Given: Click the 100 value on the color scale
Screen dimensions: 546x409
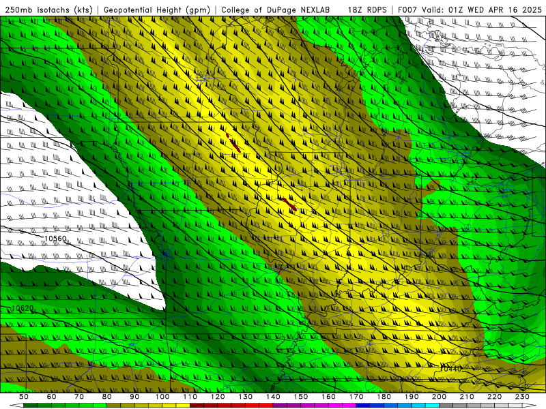Looking at the screenshot, I should (x=162, y=397).
